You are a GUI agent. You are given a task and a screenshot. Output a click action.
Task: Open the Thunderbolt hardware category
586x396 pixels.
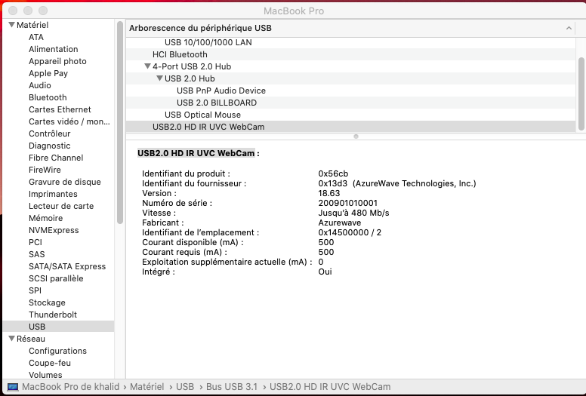tap(53, 315)
